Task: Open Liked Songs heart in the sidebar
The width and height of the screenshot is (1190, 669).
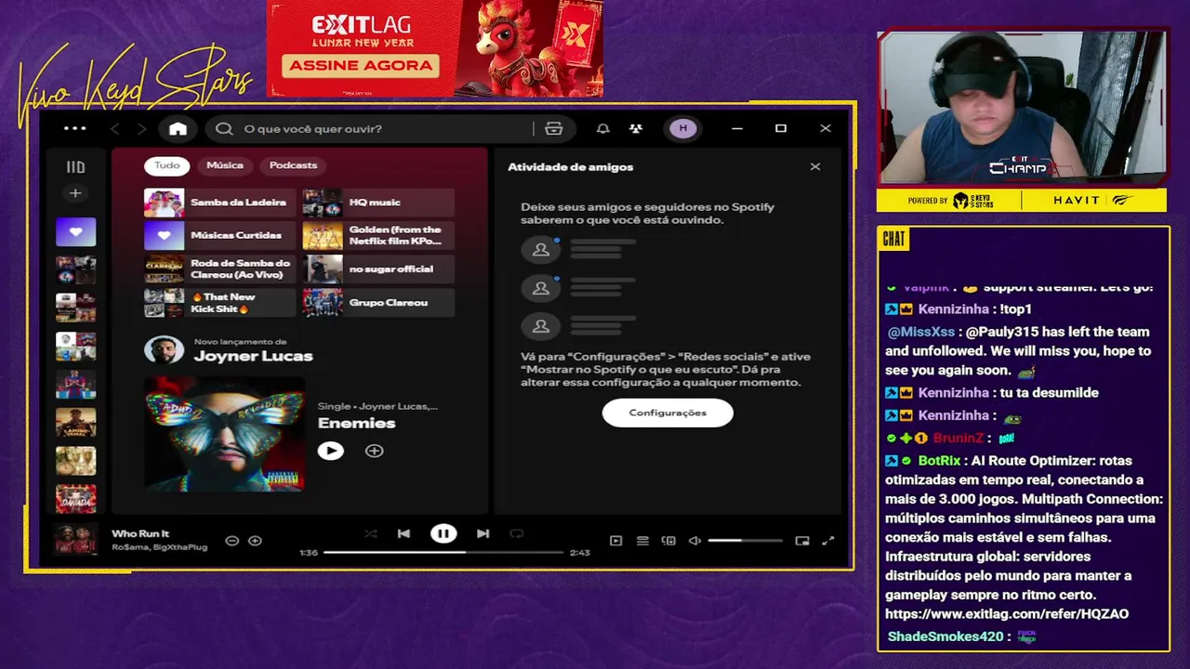Action: coord(75,232)
